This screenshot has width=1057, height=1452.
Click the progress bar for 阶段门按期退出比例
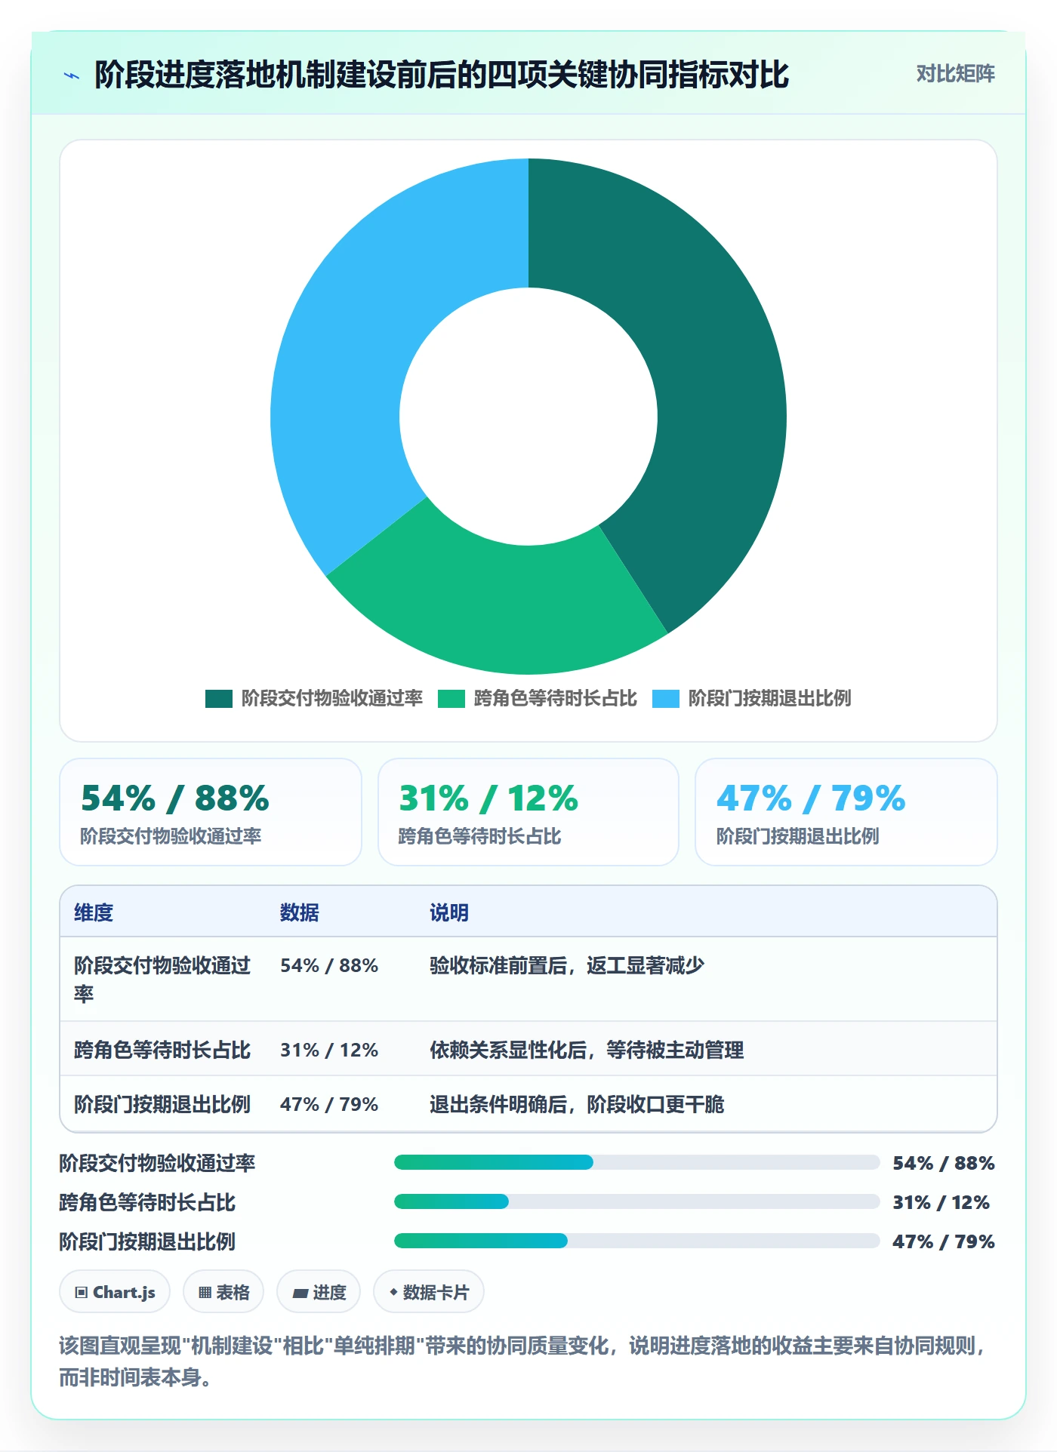pos(636,1241)
